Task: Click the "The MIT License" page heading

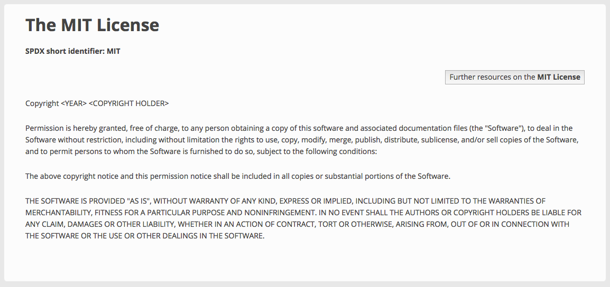Action: coord(92,25)
